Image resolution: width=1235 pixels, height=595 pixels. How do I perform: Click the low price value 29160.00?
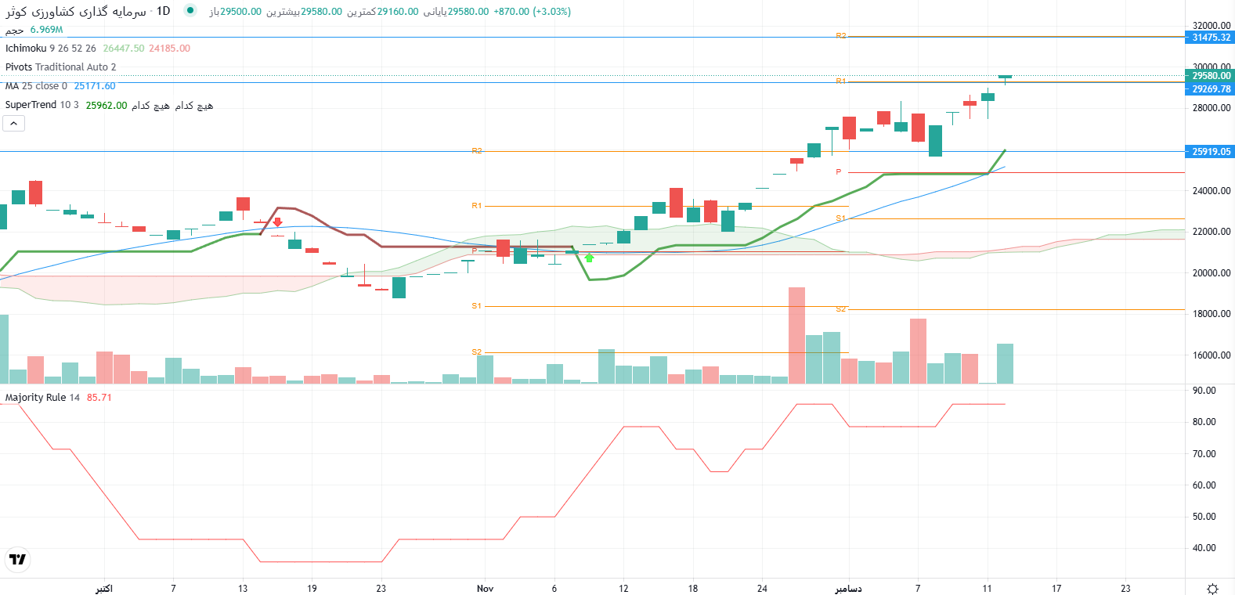(x=398, y=12)
